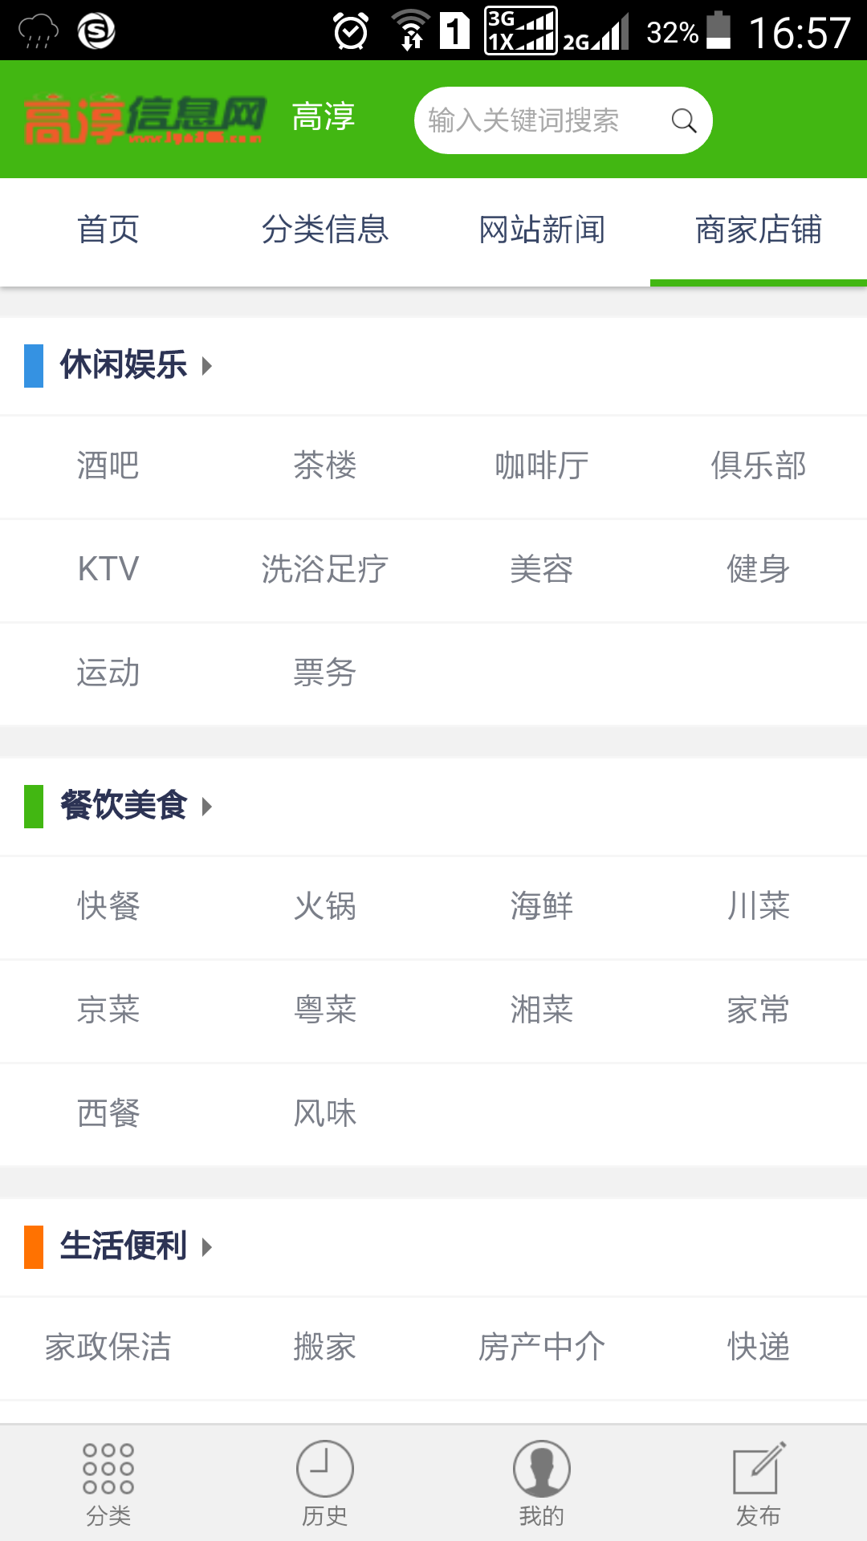Screen dimensions: 867x1541
Task: Tap the 发布 compose icon
Action: [x=759, y=1469]
